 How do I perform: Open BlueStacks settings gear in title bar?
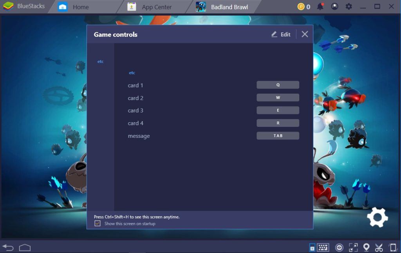pos(349,6)
